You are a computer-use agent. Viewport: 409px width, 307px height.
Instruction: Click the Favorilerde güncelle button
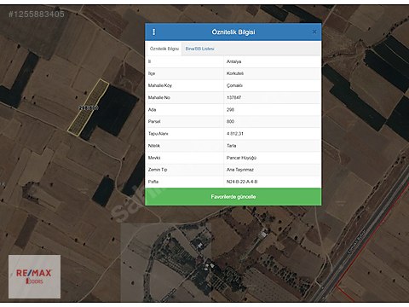(x=233, y=197)
